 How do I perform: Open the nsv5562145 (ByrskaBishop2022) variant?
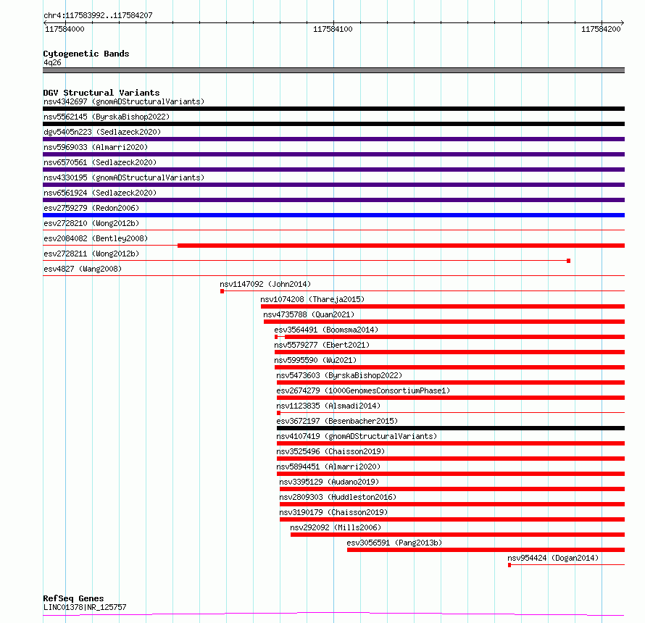107,117
